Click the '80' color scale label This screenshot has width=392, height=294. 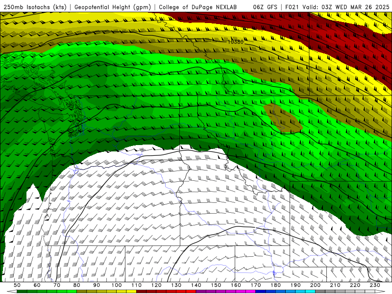coord(77,285)
